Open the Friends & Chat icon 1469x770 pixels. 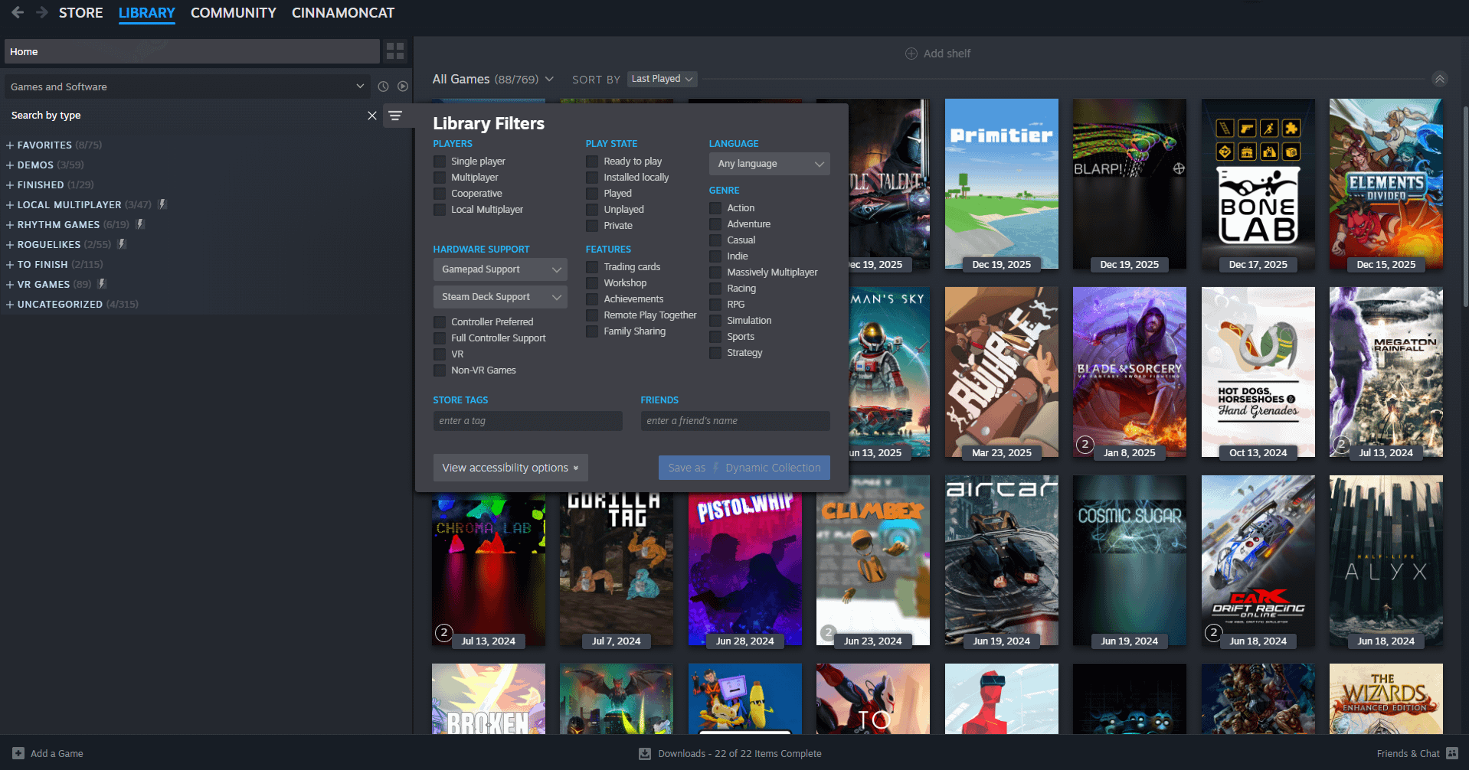tap(1452, 753)
